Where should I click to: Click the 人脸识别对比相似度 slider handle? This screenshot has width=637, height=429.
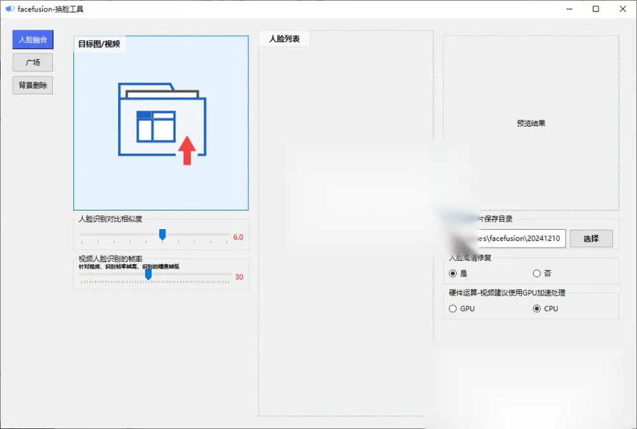162,235
